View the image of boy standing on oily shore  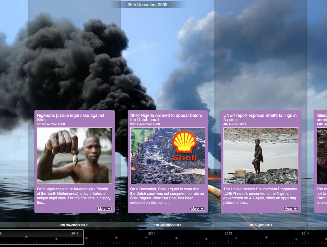pyautogui.click(x=261, y=156)
